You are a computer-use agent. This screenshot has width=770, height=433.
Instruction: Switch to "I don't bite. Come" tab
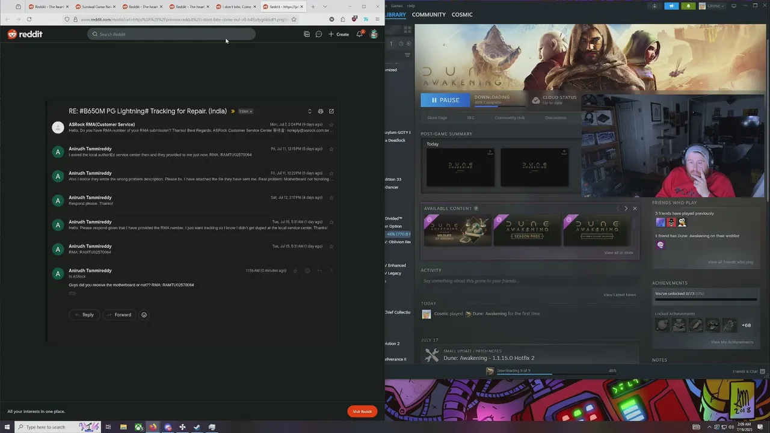pyautogui.click(x=235, y=7)
